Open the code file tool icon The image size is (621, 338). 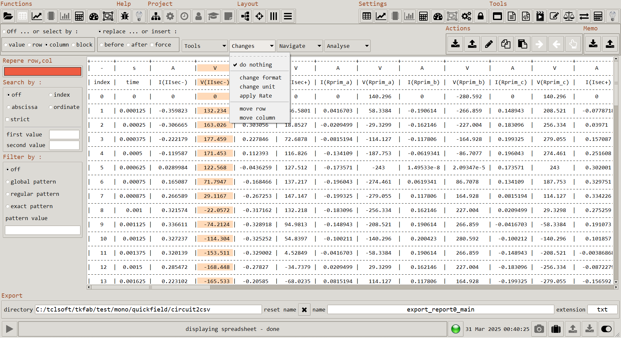click(526, 16)
